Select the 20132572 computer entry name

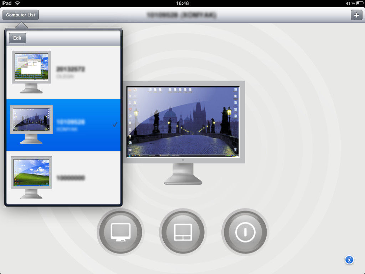click(71, 69)
